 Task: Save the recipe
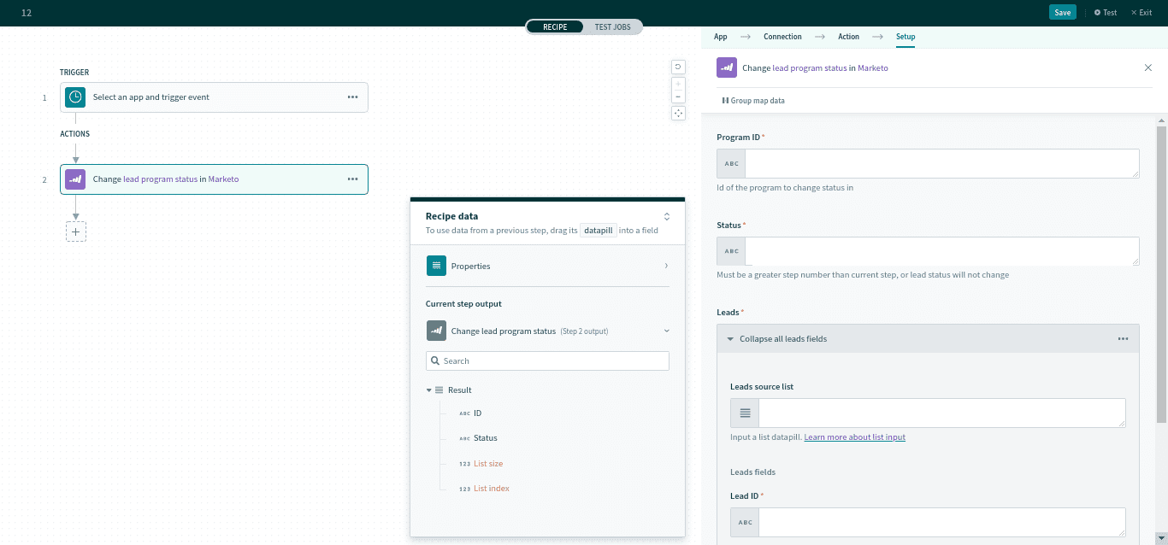pyautogui.click(x=1062, y=13)
